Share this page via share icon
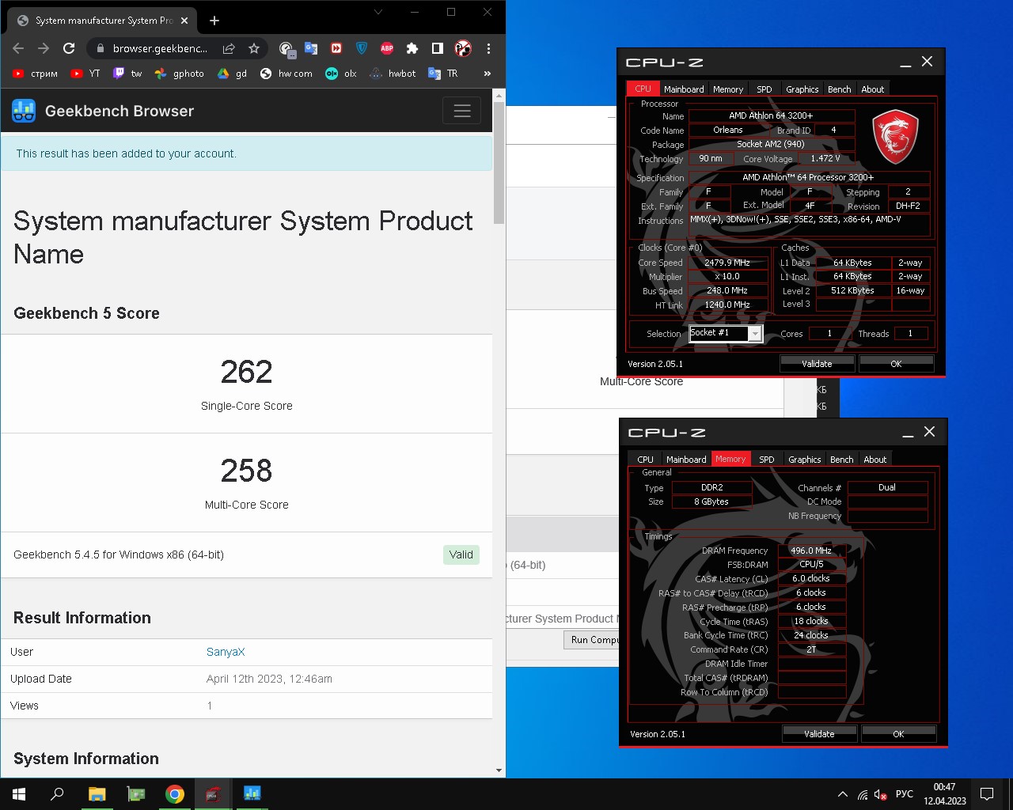The width and height of the screenshot is (1013, 810). [x=229, y=48]
